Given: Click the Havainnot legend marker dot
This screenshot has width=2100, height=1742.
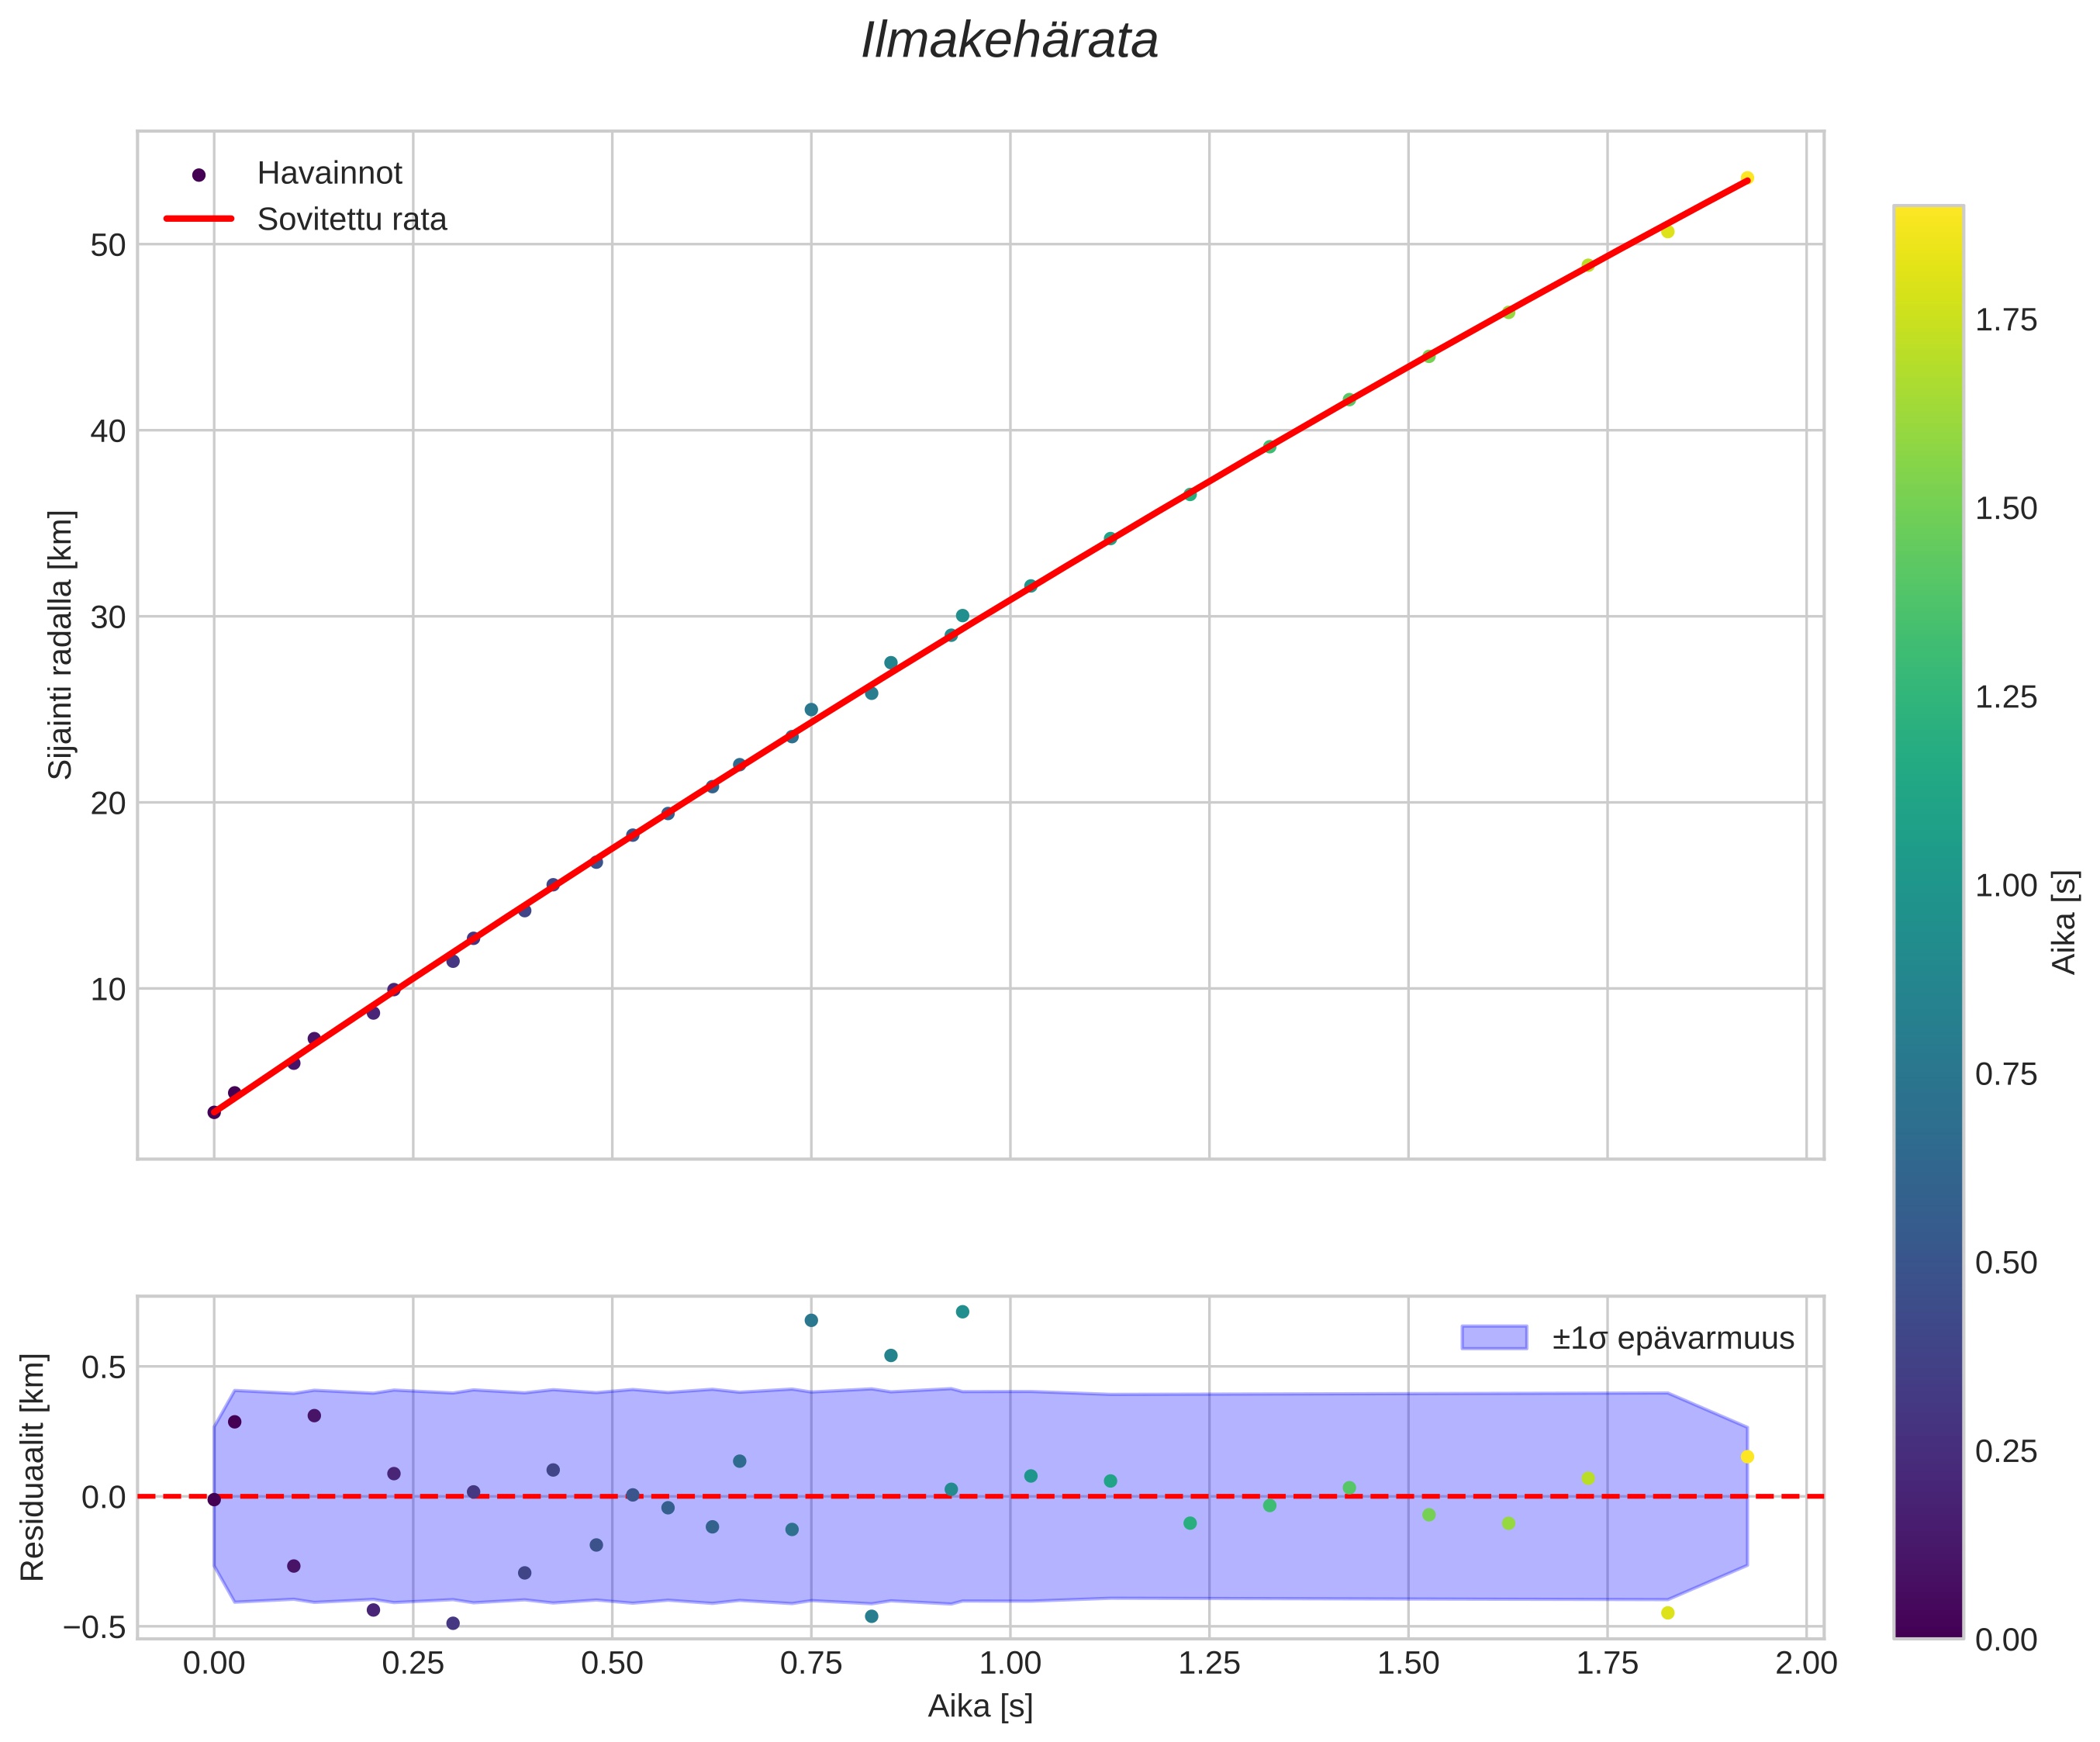Looking at the screenshot, I should (199, 175).
